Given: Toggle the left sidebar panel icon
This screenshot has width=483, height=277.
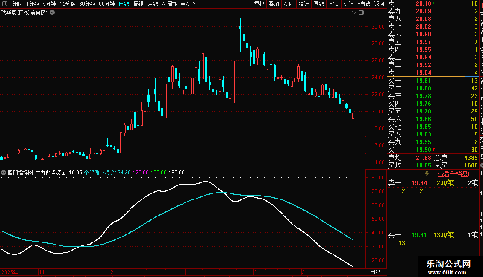Looking at the screenshot, I should click(5, 4).
